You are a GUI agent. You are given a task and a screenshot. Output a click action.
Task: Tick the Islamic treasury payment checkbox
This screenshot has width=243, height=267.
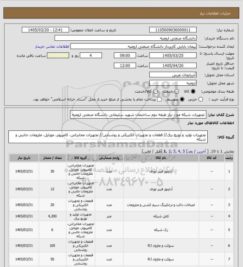click(x=160, y=99)
